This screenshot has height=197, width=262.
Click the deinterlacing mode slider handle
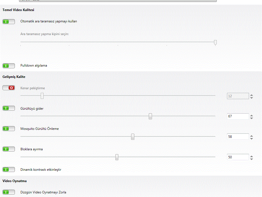coord(215,43)
